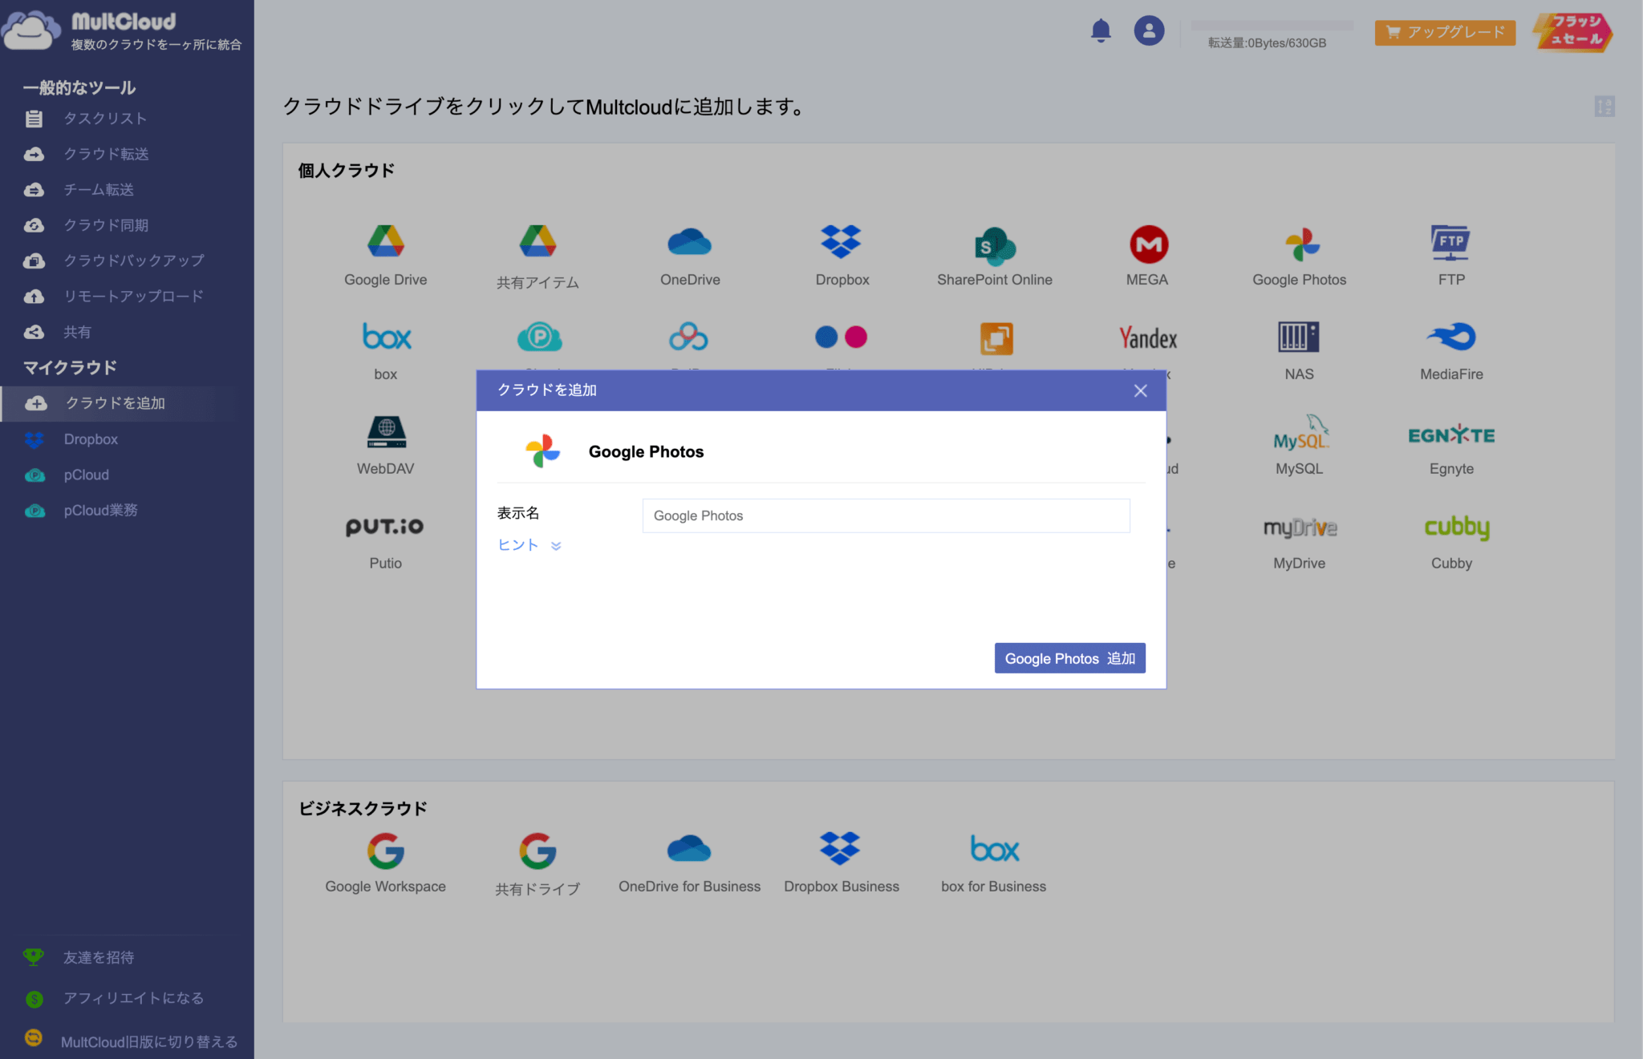Select the FTP icon
The height and width of the screenshot is (1059, 1643).
(x=1450, y=245)
